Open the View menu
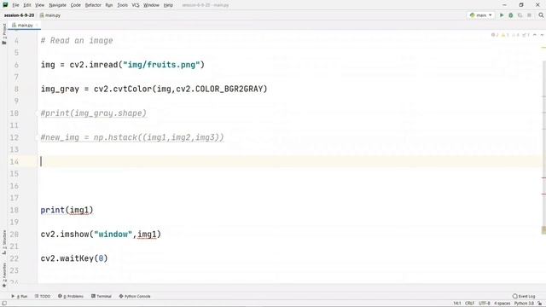The width and height of the screenshot is (546, 307). click(x=40, y=5)
